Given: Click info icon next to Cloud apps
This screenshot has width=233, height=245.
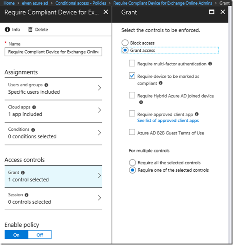Looking at the screenshot, I should click(34, 107).
